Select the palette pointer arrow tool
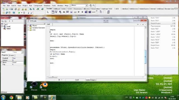The image size is (179, 100). 48,12
